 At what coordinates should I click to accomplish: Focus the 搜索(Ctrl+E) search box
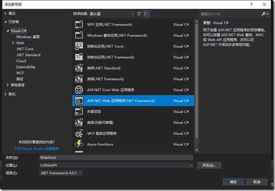pos(230,14)
